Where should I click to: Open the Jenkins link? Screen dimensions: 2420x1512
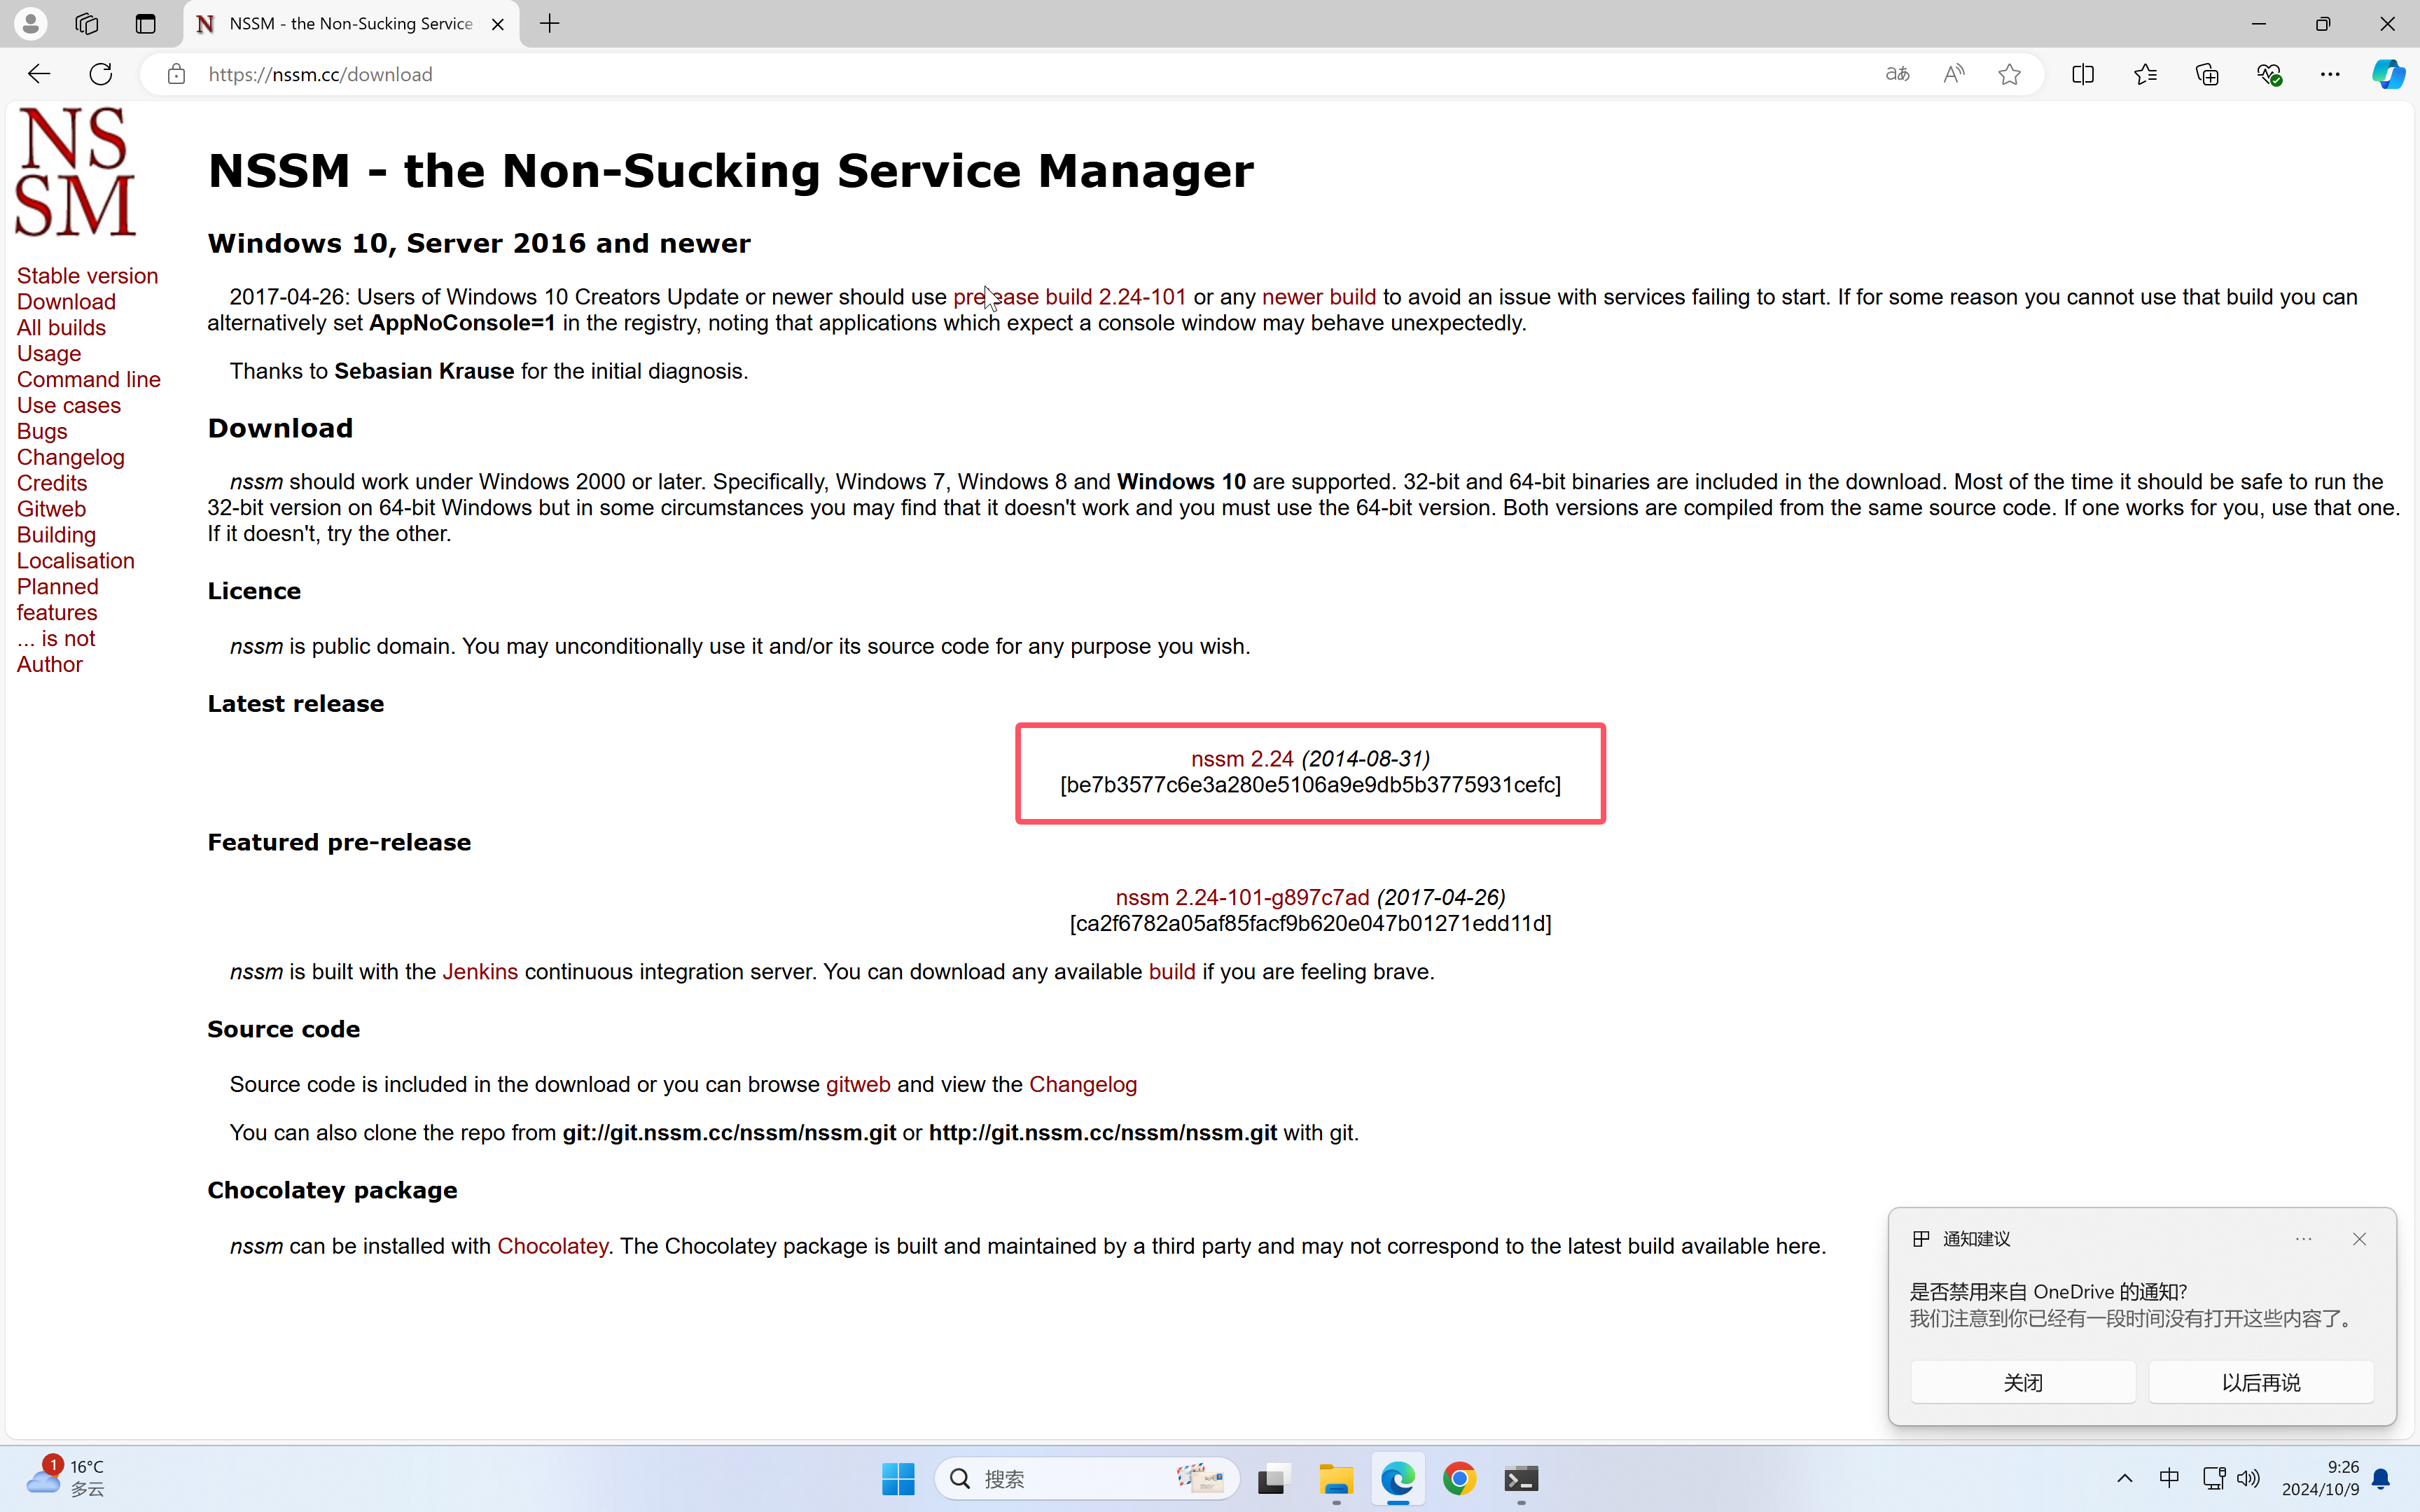coord(480,972)
